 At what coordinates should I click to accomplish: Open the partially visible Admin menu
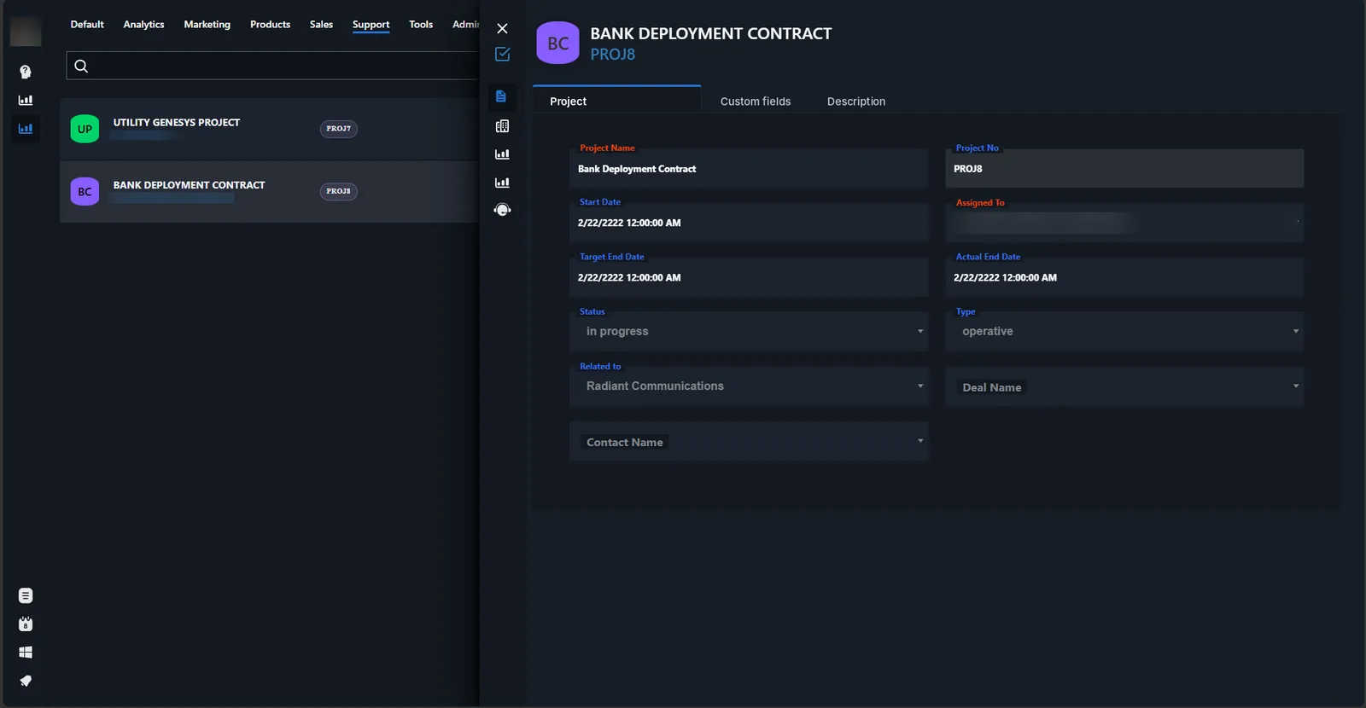coord(466,25)
